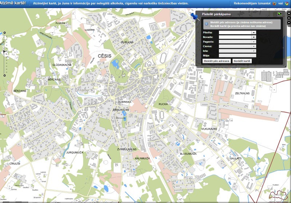
Task: Click the FLORIDA label on the map
Action: [60, 23]
